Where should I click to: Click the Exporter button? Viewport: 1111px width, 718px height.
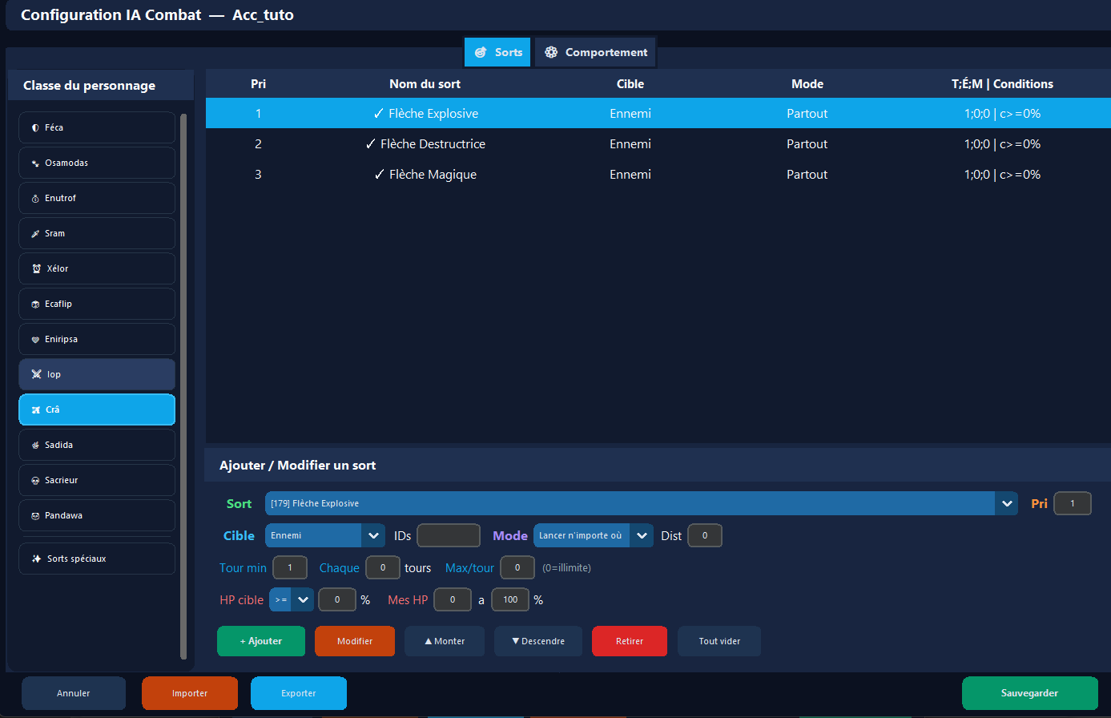299,692
